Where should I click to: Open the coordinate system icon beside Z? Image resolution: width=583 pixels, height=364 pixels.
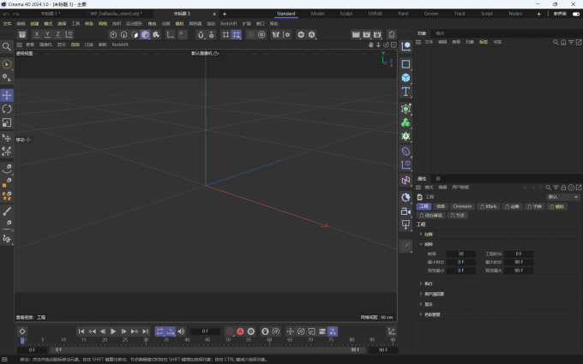coord(69,34)
